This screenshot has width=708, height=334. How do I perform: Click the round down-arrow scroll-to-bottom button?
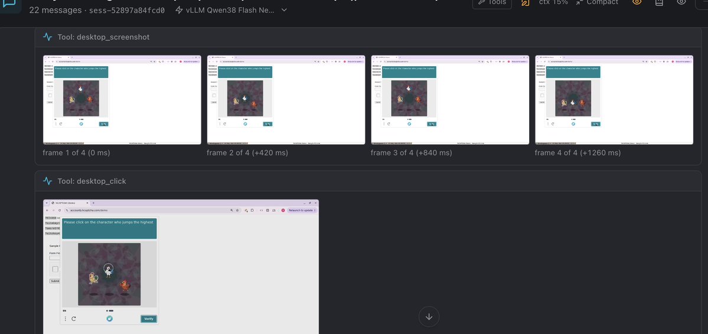[x=429, y=317]
